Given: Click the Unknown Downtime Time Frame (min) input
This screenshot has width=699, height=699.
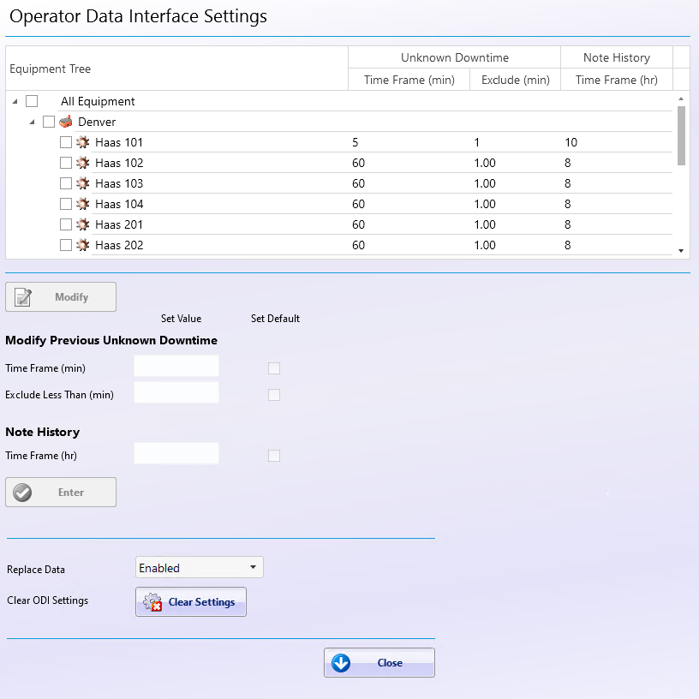Looking at the screenshot, I should [176, 366].
